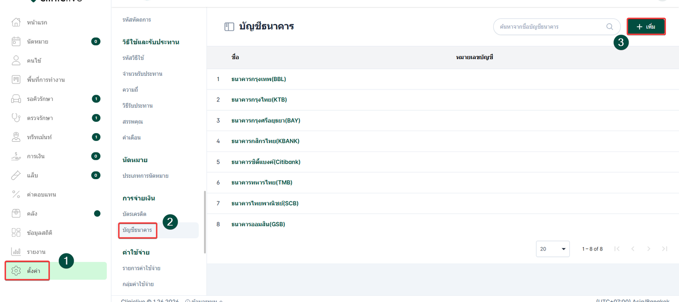Viewport: 679px width, 302px height.
Task: Click the search magnifier icon
Action: coord(610,27)
